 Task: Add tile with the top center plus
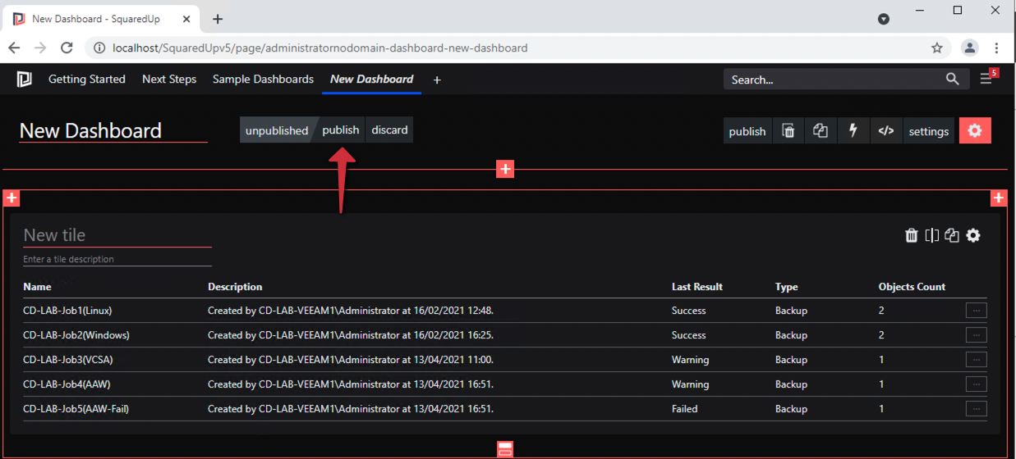pos(505,169)
